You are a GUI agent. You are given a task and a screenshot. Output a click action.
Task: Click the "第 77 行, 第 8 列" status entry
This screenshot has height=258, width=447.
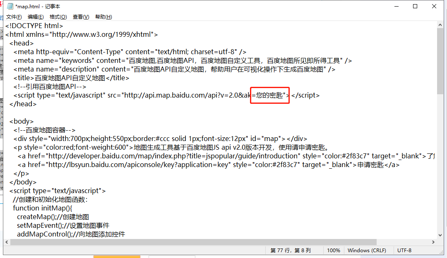[x=291, y=251]
